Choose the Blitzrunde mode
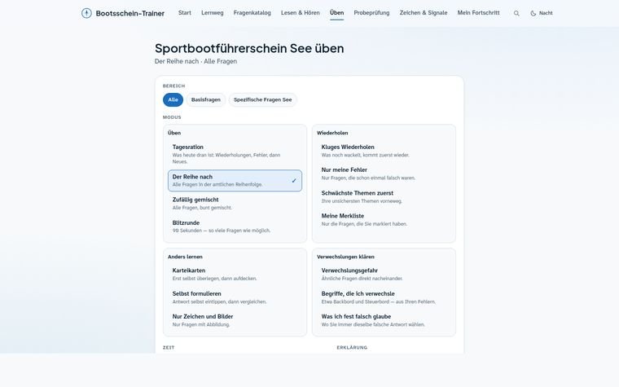This screenshot has width=619, height=387. pos(235,226)
